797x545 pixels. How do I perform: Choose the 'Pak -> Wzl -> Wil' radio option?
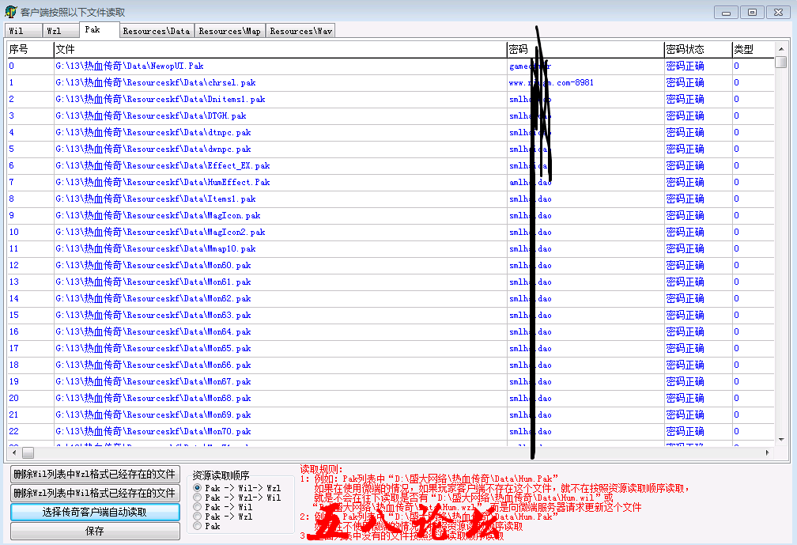click(x=197, y=498)
